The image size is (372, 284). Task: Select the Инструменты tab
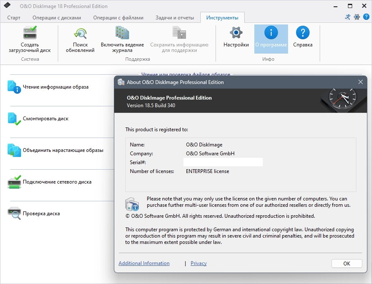(x=222, y=18)
